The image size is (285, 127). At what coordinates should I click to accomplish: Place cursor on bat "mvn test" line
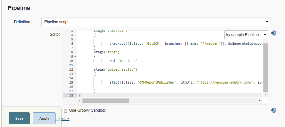[x=123, y=61]
